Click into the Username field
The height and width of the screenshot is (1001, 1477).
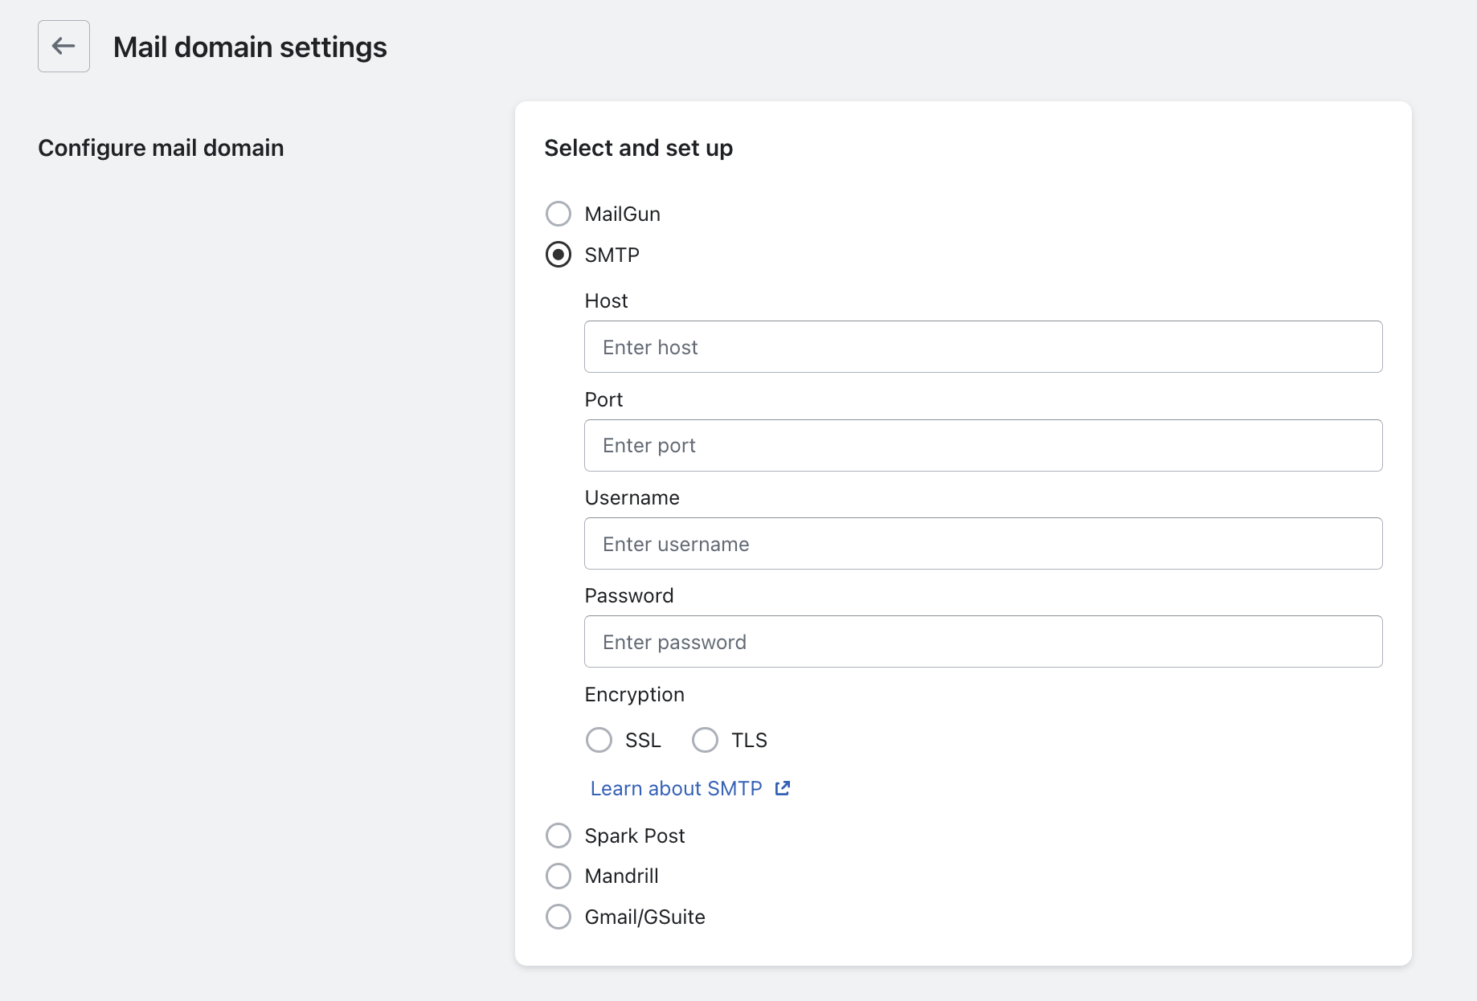pos(983,544)
